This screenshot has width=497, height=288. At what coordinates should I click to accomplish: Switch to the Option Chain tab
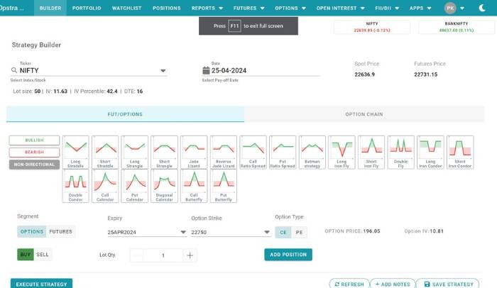[364, 114]
